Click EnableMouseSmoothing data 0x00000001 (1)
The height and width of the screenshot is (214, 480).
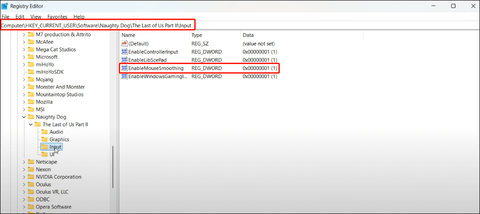[x=260, y=68]
